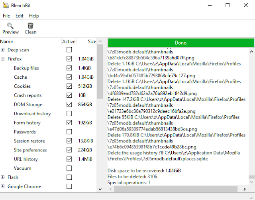This screenshot has width=255, height=200.
Task: Click the BleachBit app icon in title bar
Action: pyautogui.click(x=6, y=5)
